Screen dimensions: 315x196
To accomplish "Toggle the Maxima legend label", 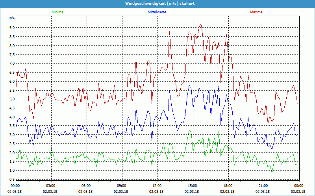I will [x=256, y=12].
